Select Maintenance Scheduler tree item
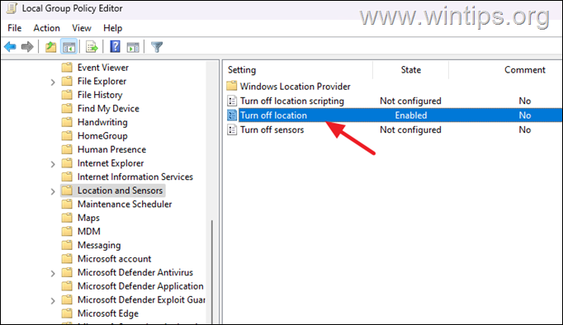Viewport: 563px width, 325px height. coord(125,204)
